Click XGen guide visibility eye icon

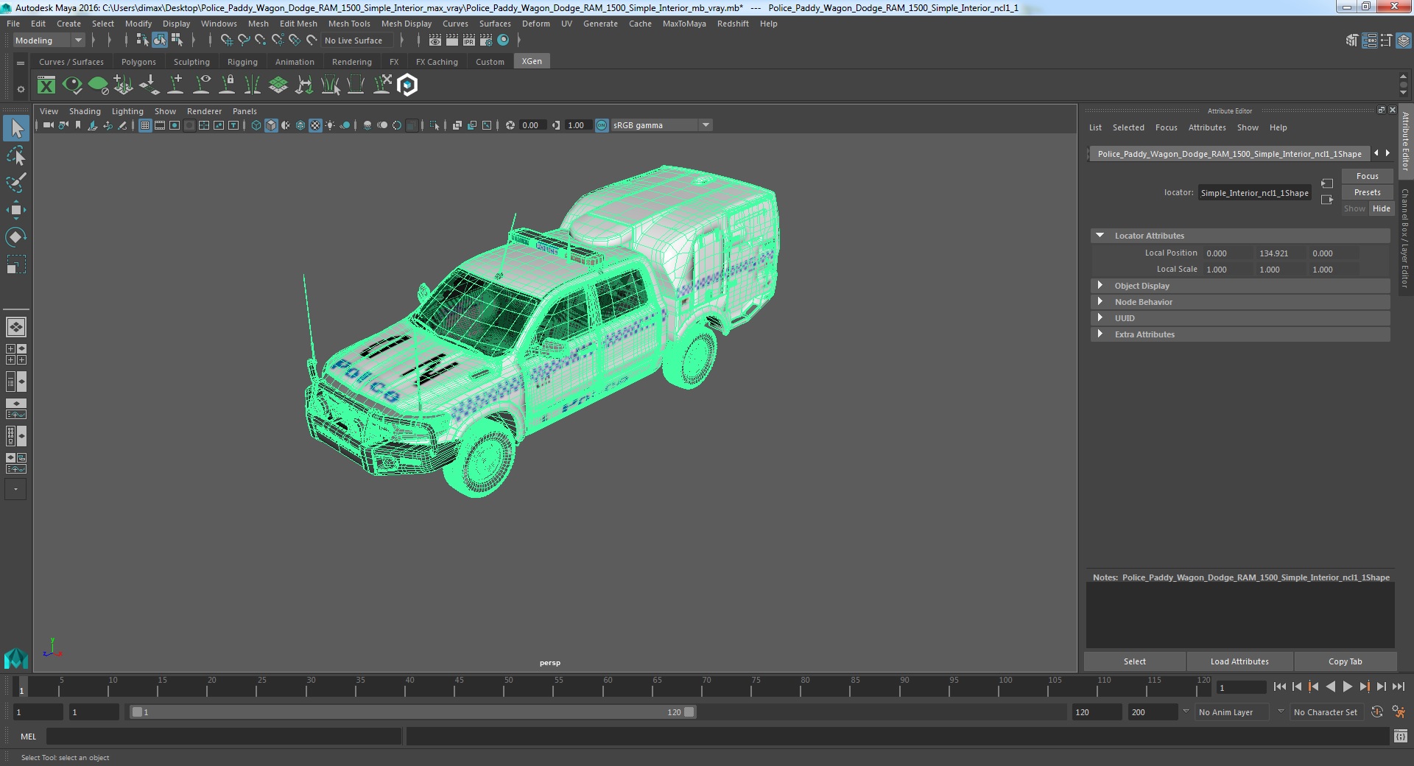202,85
